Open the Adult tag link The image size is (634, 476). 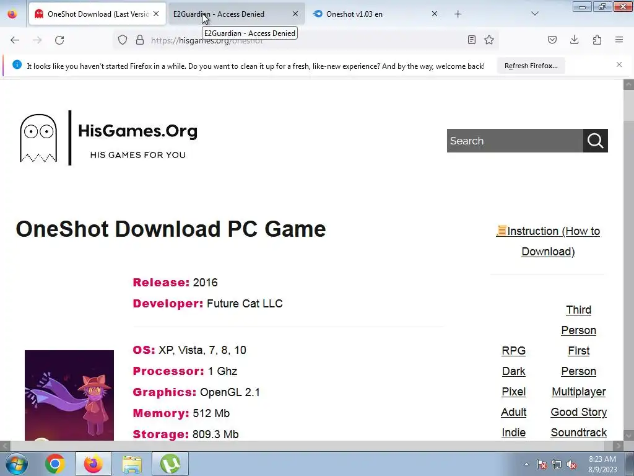(x=513, y=412)
